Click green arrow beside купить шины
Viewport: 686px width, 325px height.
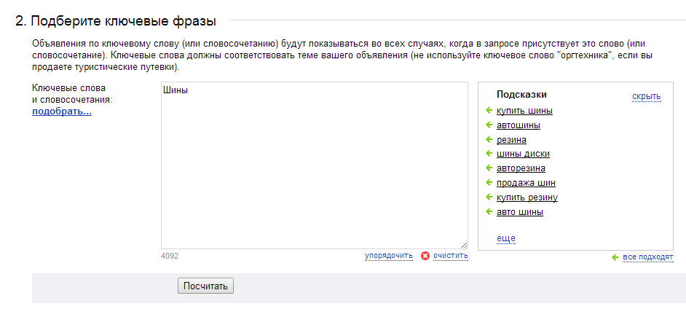[x=489, y=110]
